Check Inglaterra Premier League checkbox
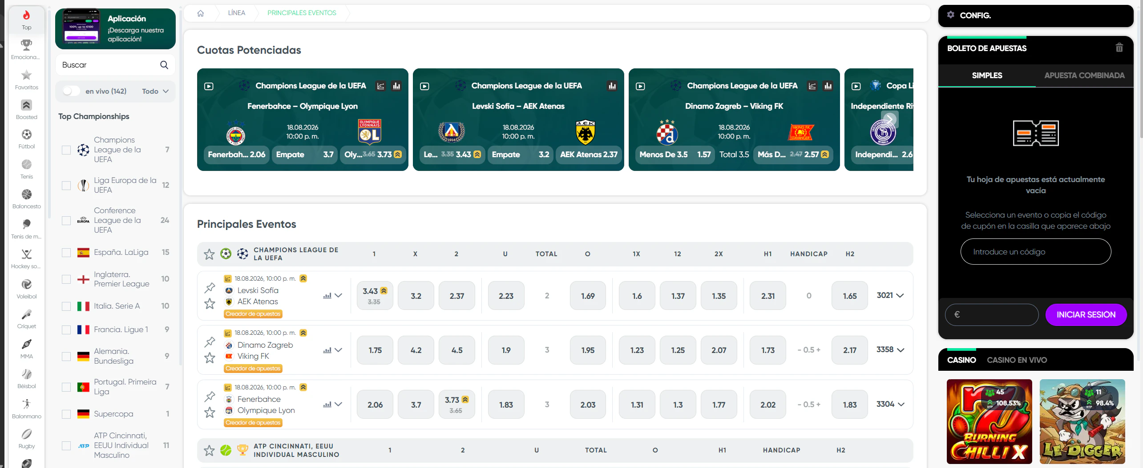This screenshot has width=1143, height=468. pos(66,279)
